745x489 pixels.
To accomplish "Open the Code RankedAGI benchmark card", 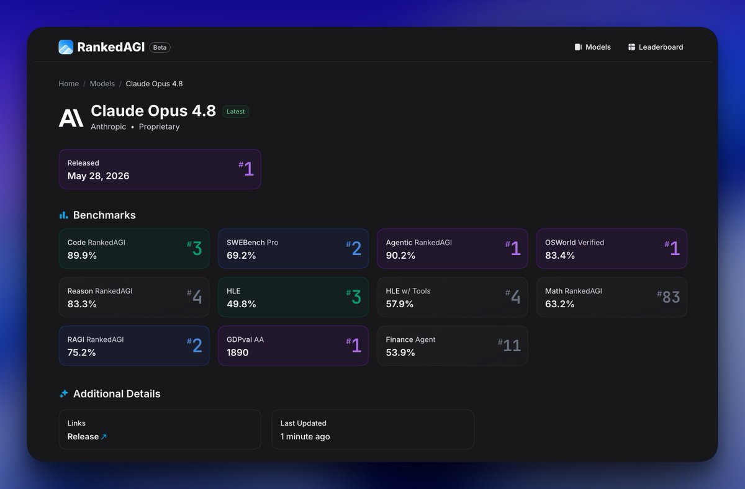I will pyautogui.click(x=134, y=249).
